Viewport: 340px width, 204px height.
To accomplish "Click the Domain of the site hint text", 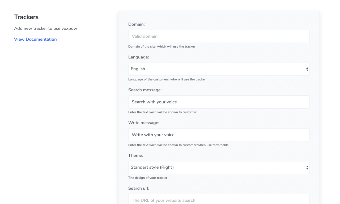I will [161, 46].
